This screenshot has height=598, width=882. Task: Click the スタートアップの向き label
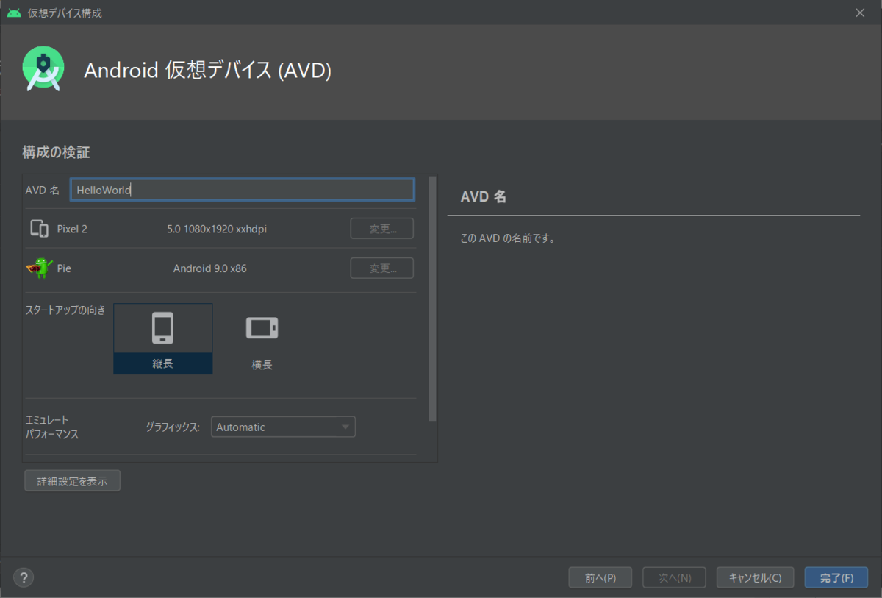[65, 310]
